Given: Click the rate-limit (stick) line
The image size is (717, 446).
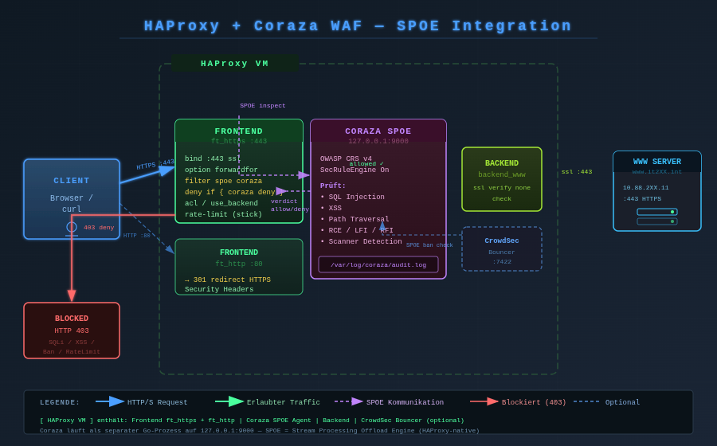Looking at the screenshot, I should (x=223, y=214).
